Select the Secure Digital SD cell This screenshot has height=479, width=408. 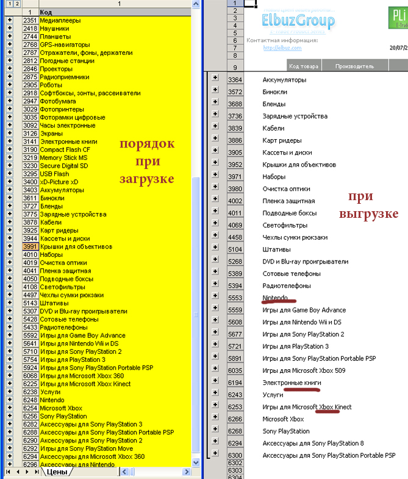click(115, 165)
